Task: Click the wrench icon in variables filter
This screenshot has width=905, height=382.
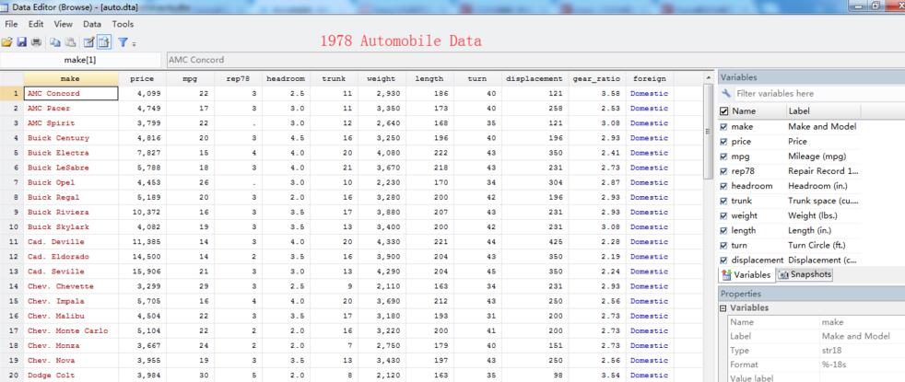Action: (x=726, y=93)
